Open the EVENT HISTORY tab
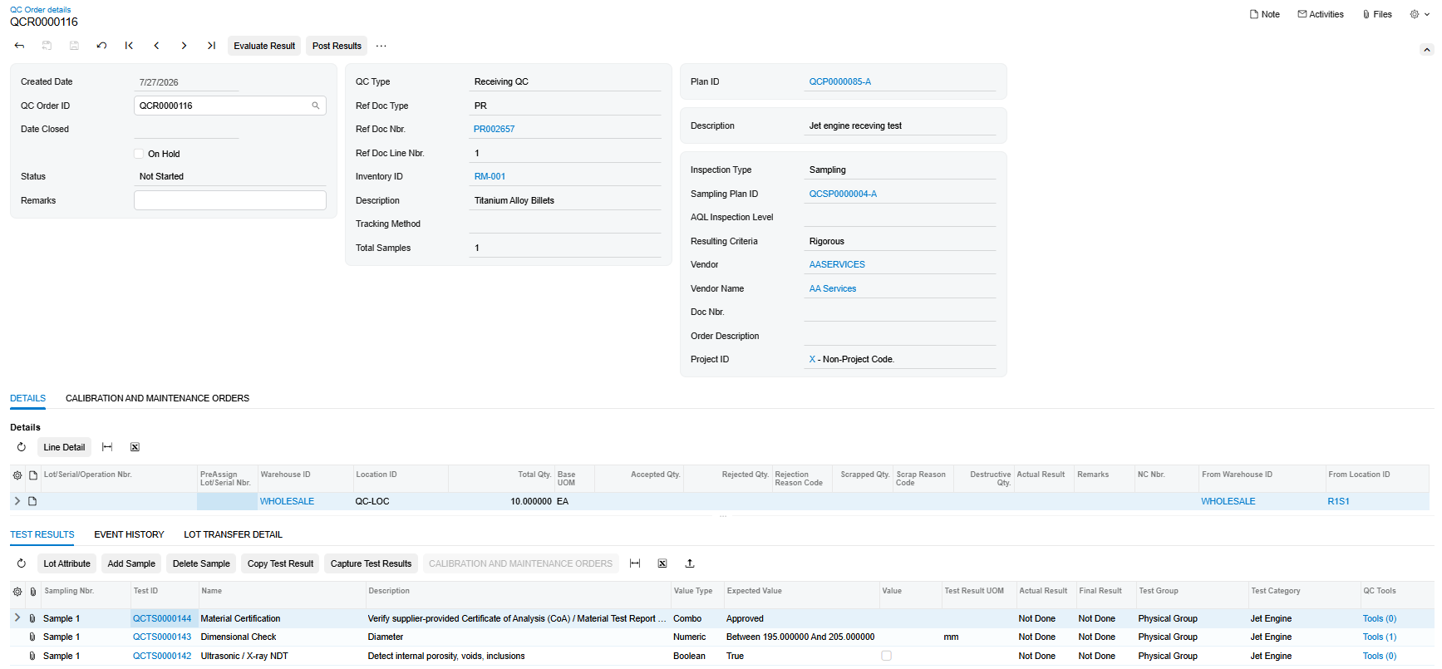Viewport: 1442px width, 669px height. pos(129,534)
